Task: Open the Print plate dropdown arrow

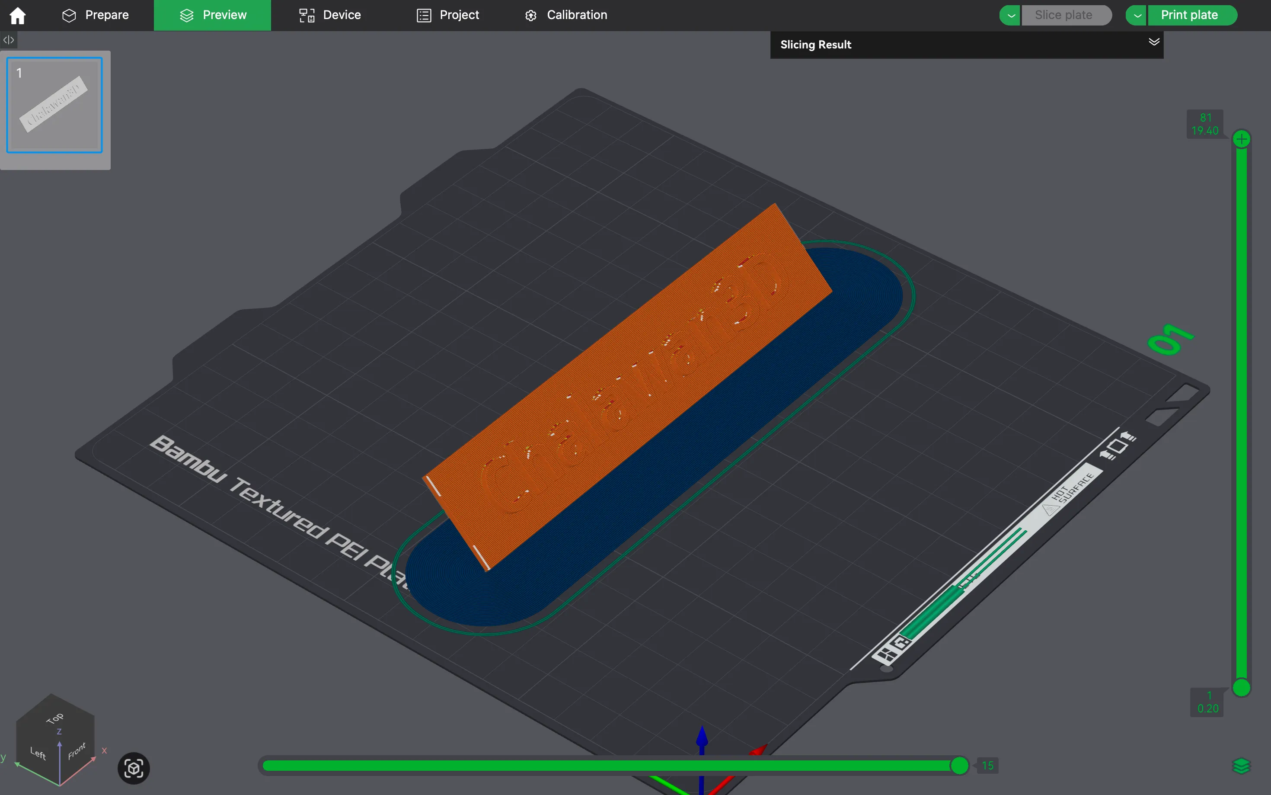Action: pyautogui.click(x=1137, y=15)
